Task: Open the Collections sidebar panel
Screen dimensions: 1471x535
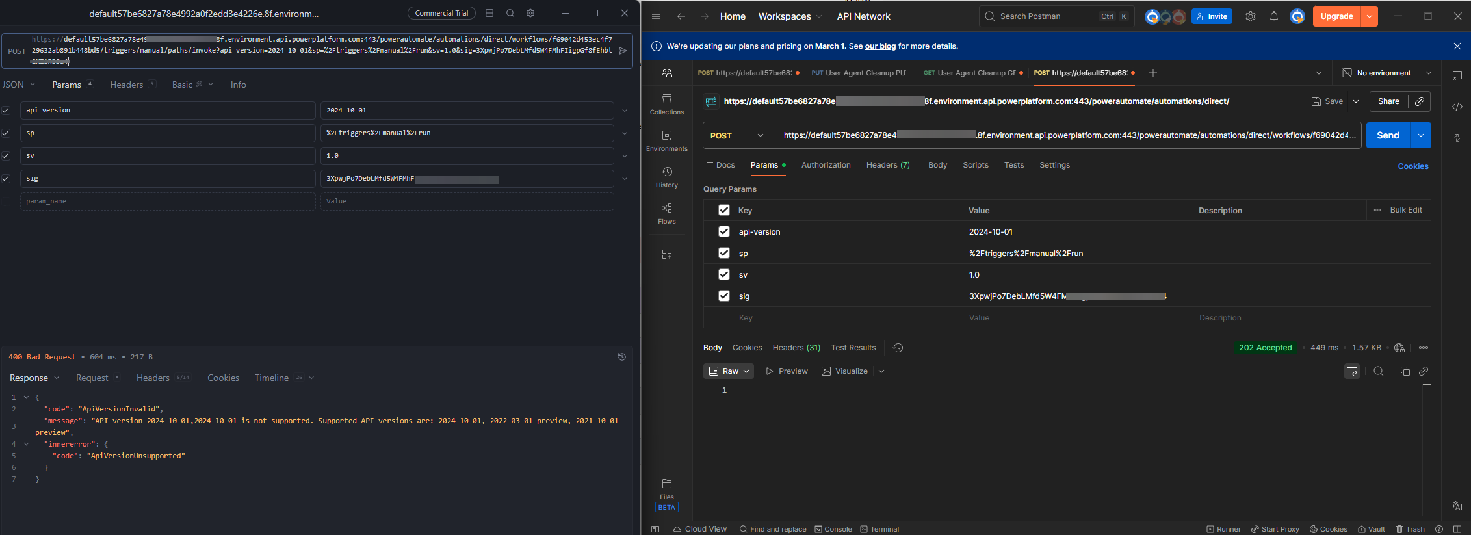Action: click(x=666, y=104)
